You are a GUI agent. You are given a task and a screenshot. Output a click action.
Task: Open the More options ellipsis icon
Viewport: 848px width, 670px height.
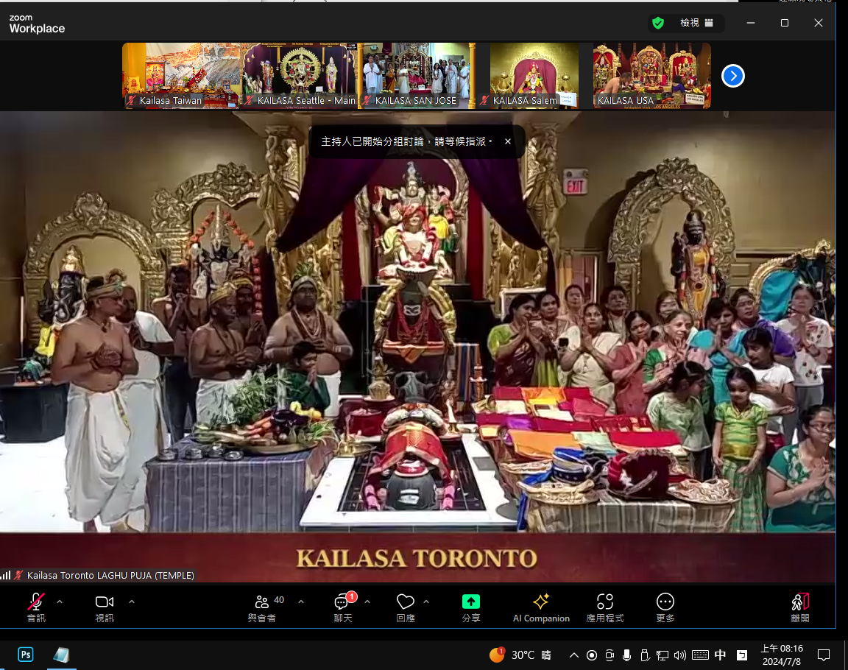(x=665, y=602)
